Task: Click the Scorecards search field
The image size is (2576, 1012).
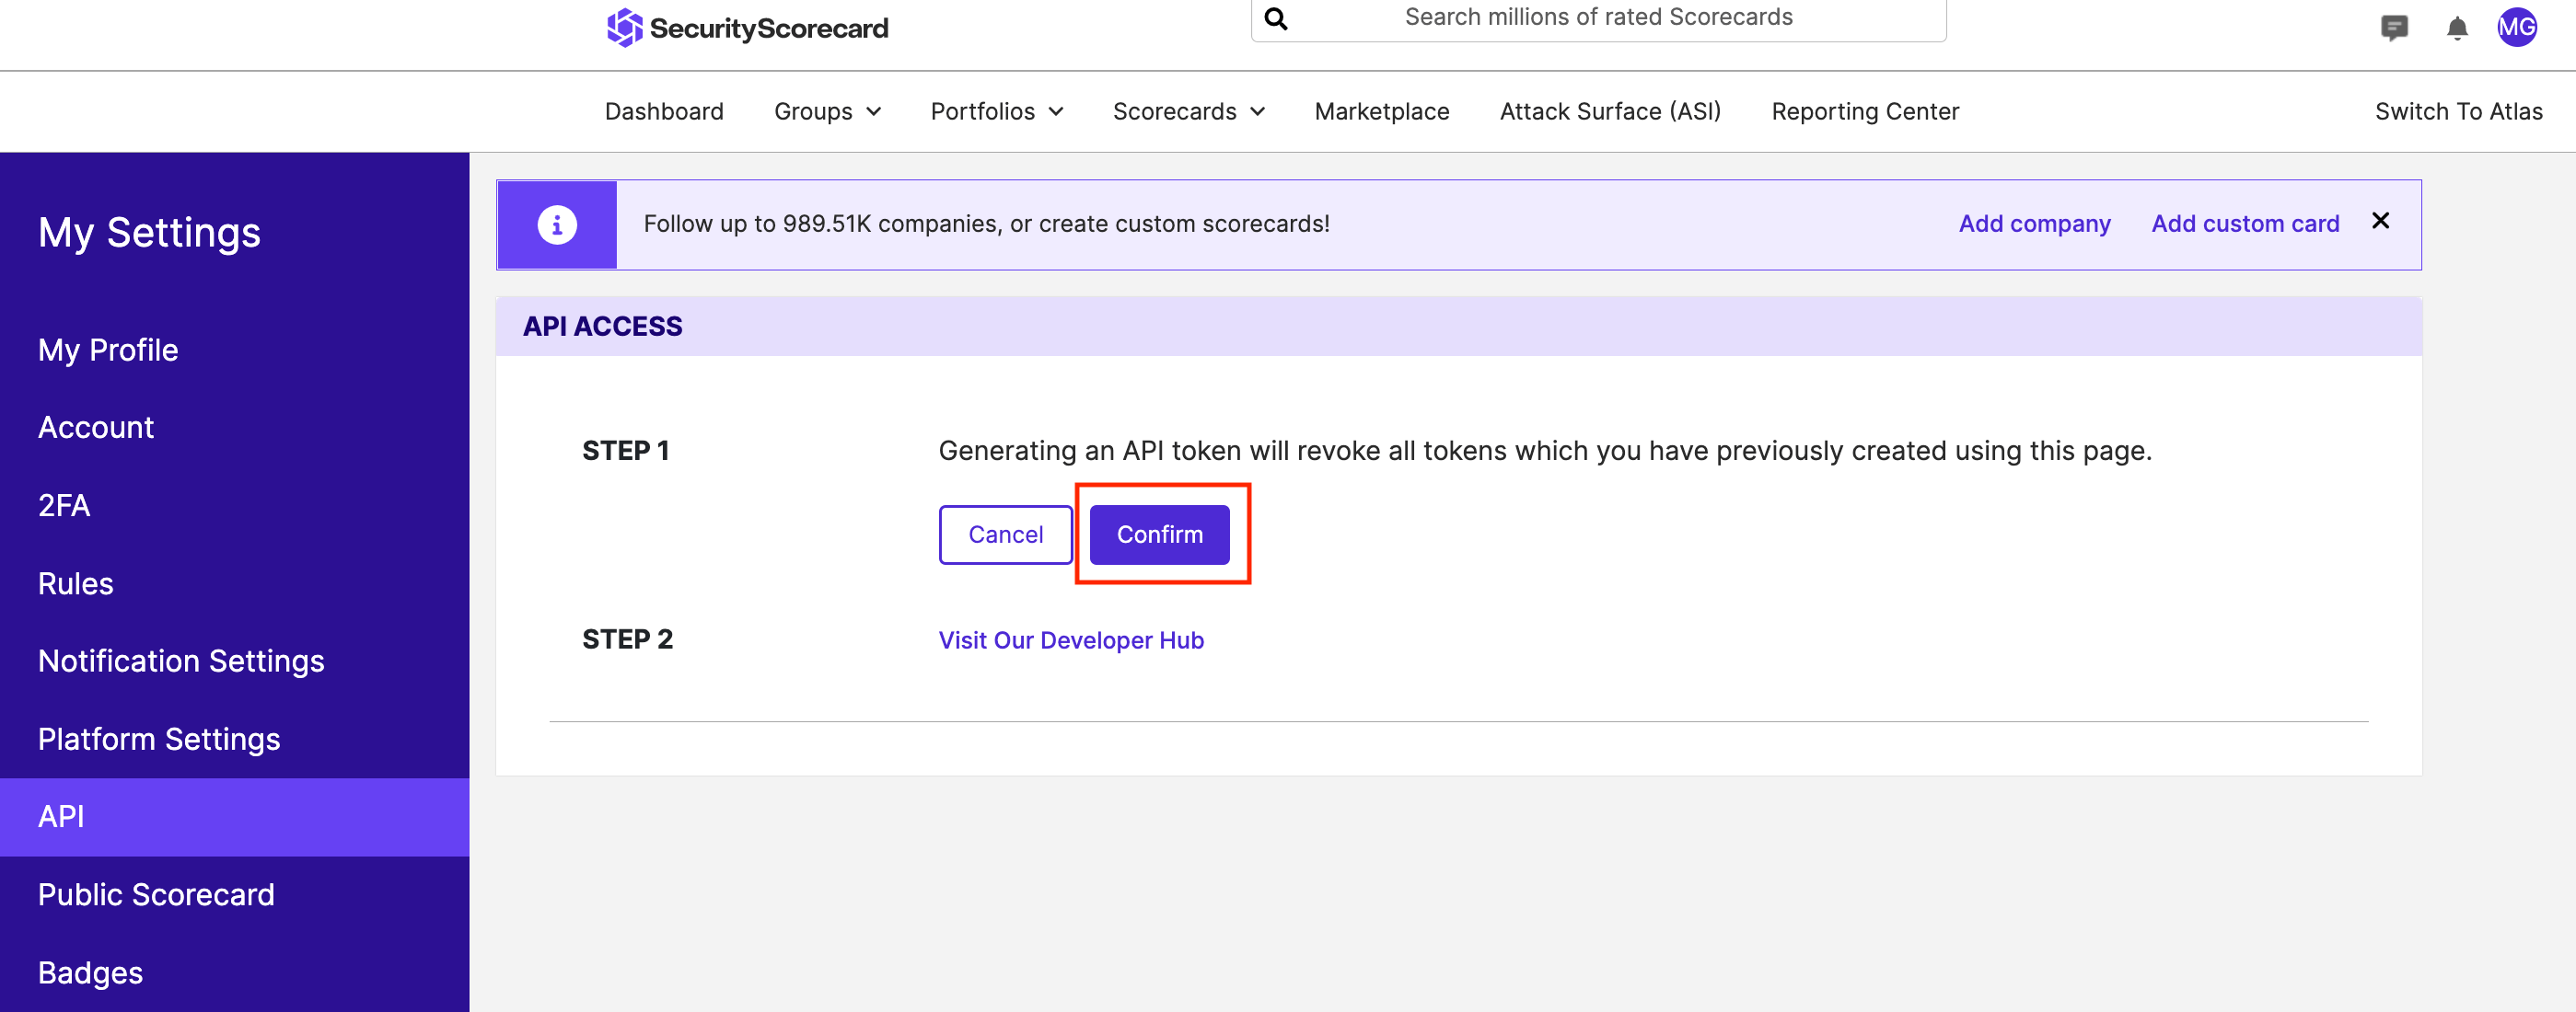Action: click(x=1600, y=17)
